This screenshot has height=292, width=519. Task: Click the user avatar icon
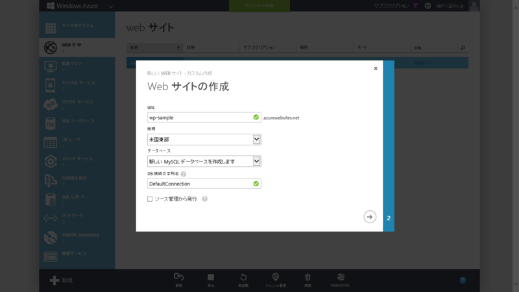474,6
